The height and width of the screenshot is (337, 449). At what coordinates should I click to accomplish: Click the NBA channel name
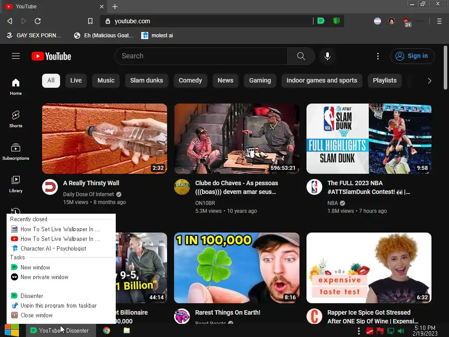(x=332, y=203)
